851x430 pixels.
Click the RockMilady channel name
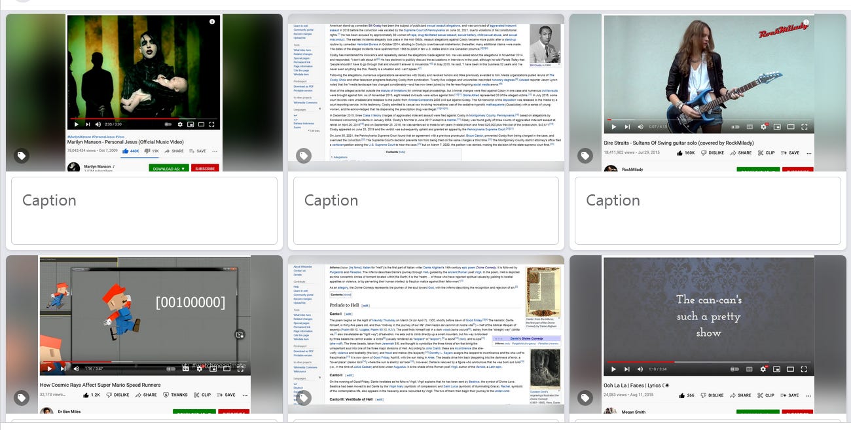632,169
